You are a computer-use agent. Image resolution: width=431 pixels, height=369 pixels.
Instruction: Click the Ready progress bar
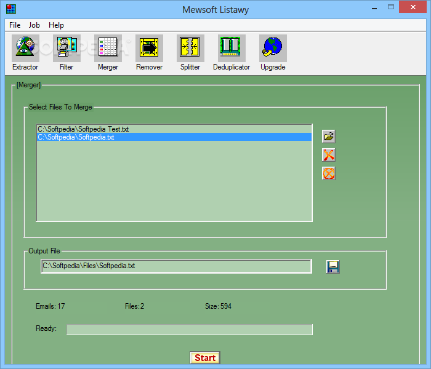pos(190,330)
